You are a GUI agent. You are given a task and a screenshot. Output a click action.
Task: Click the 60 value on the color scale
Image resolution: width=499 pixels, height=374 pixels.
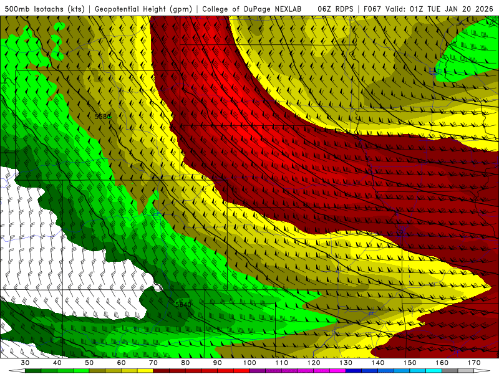pos(121,363)
